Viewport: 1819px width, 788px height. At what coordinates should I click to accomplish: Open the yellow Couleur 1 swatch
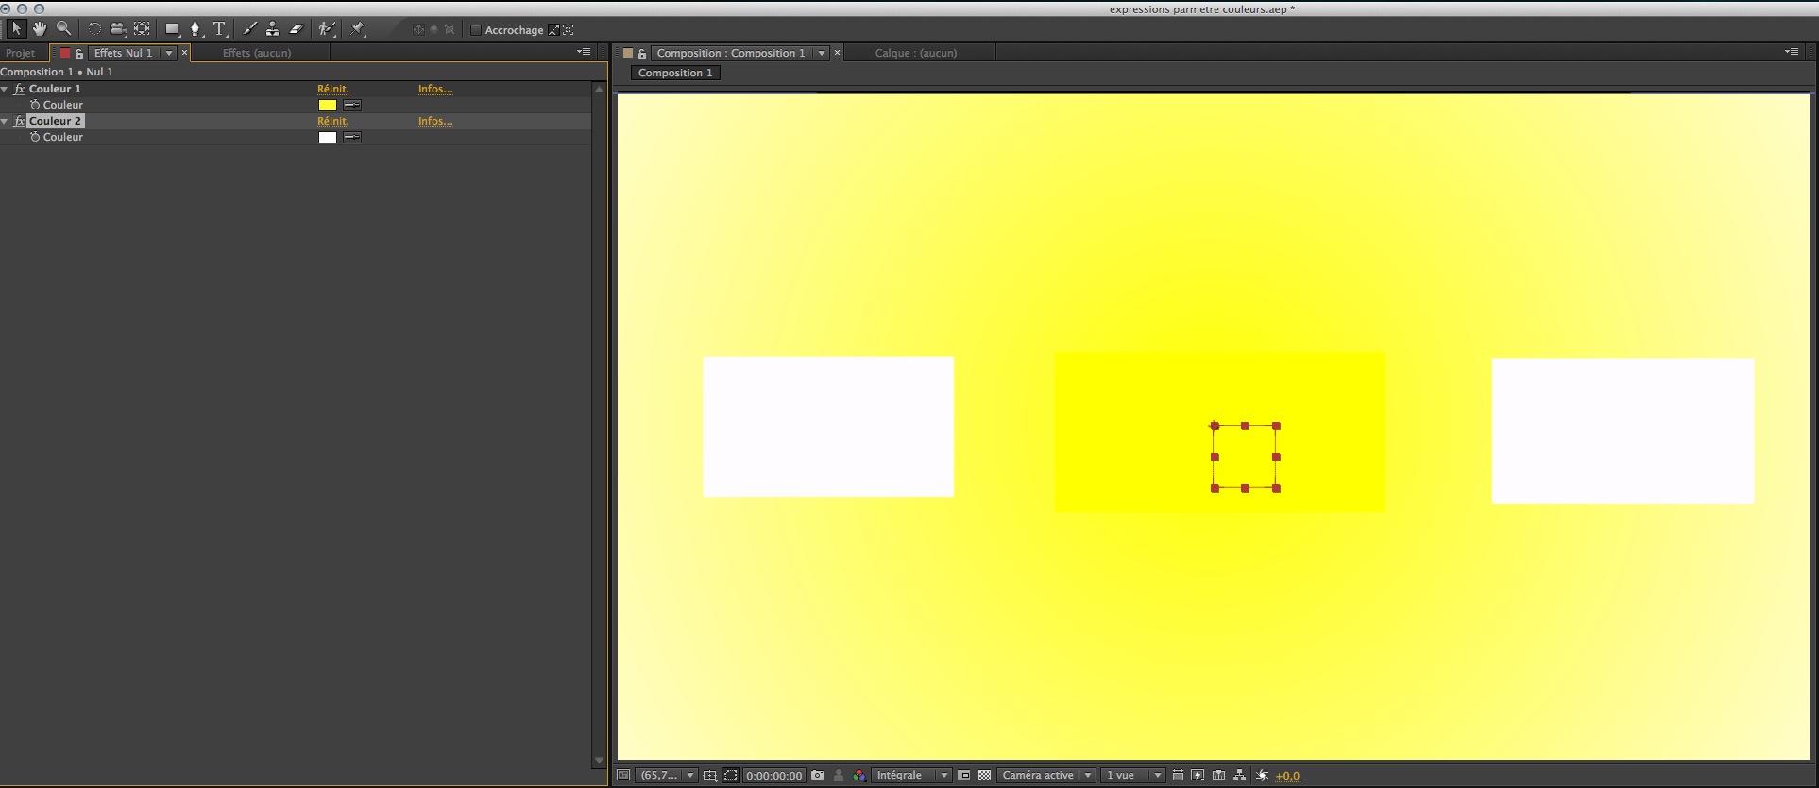[328, 105]
